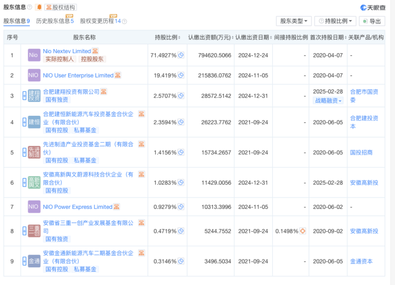Viewport: 395px width, 285px height.
Task: Click pie chart icon next to 0.9279%
Action: 181,207
